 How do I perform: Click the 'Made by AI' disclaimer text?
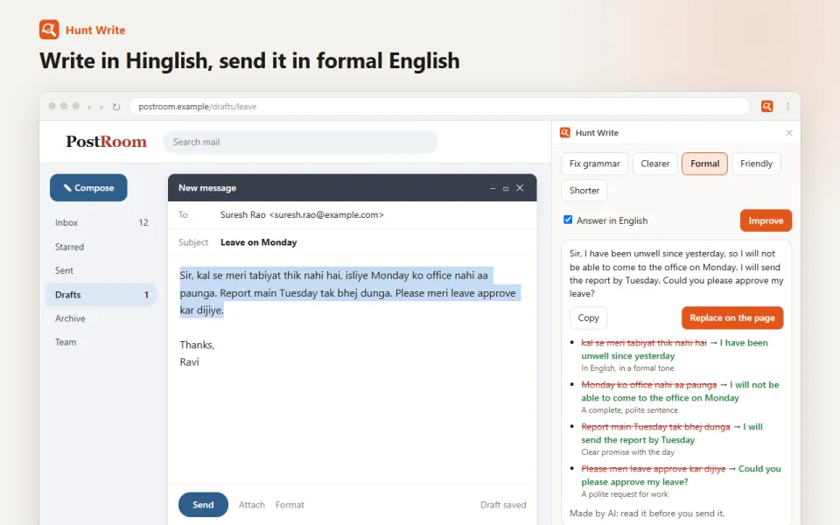(x=647, y=514)
